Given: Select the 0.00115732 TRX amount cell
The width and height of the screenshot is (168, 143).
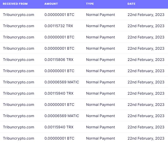Looking at the screenshot, I should (59, 26).
